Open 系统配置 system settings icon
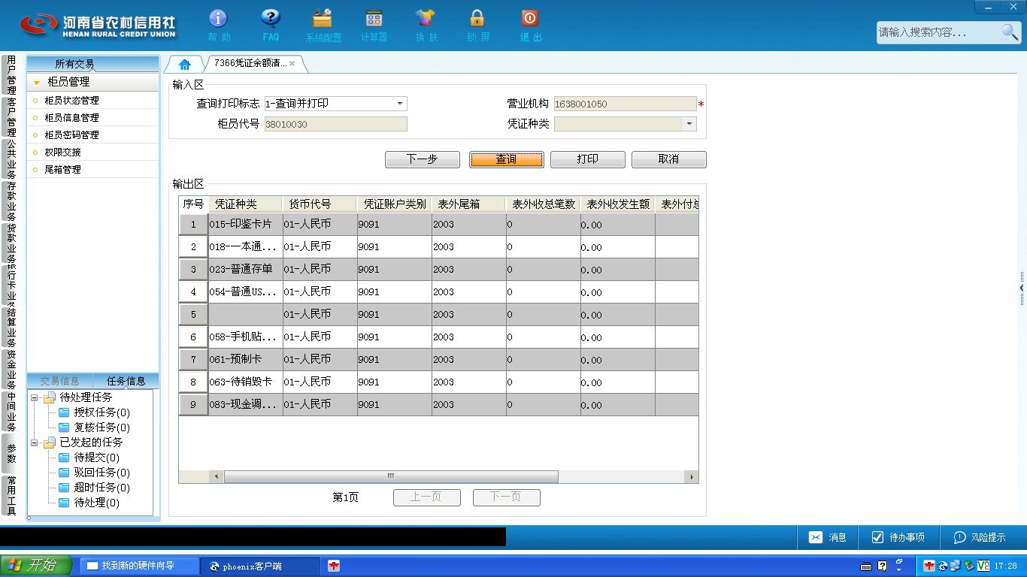Image resolution: width=1027 pixels, height=577 pixels. pos(323,18)
